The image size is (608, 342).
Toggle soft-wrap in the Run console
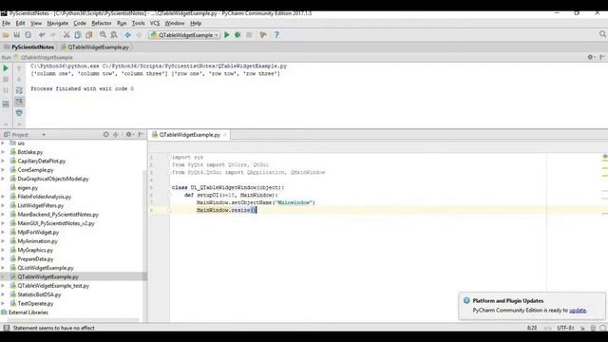pyautogui.click(x=19, y=90)
